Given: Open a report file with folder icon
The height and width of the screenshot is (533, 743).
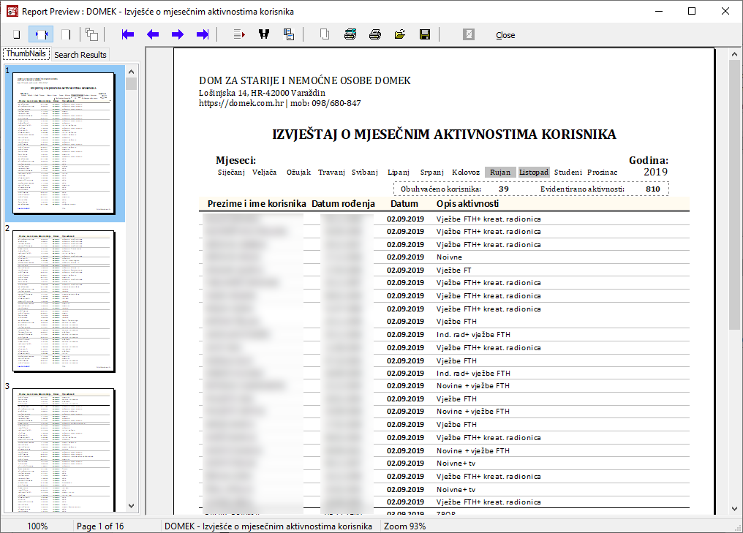Looking at the screenshot, I should coord(400,34).
